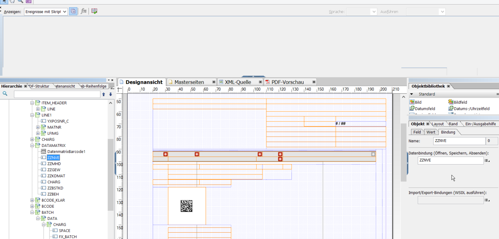Viewport: 499px width, 239px height.
Task: Select the arrow selection tool
Action: pos(4,1)
